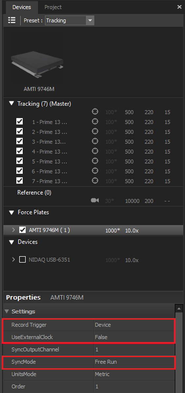Expand the NIDAQ USB-6351 device entry

coord(13,260)
